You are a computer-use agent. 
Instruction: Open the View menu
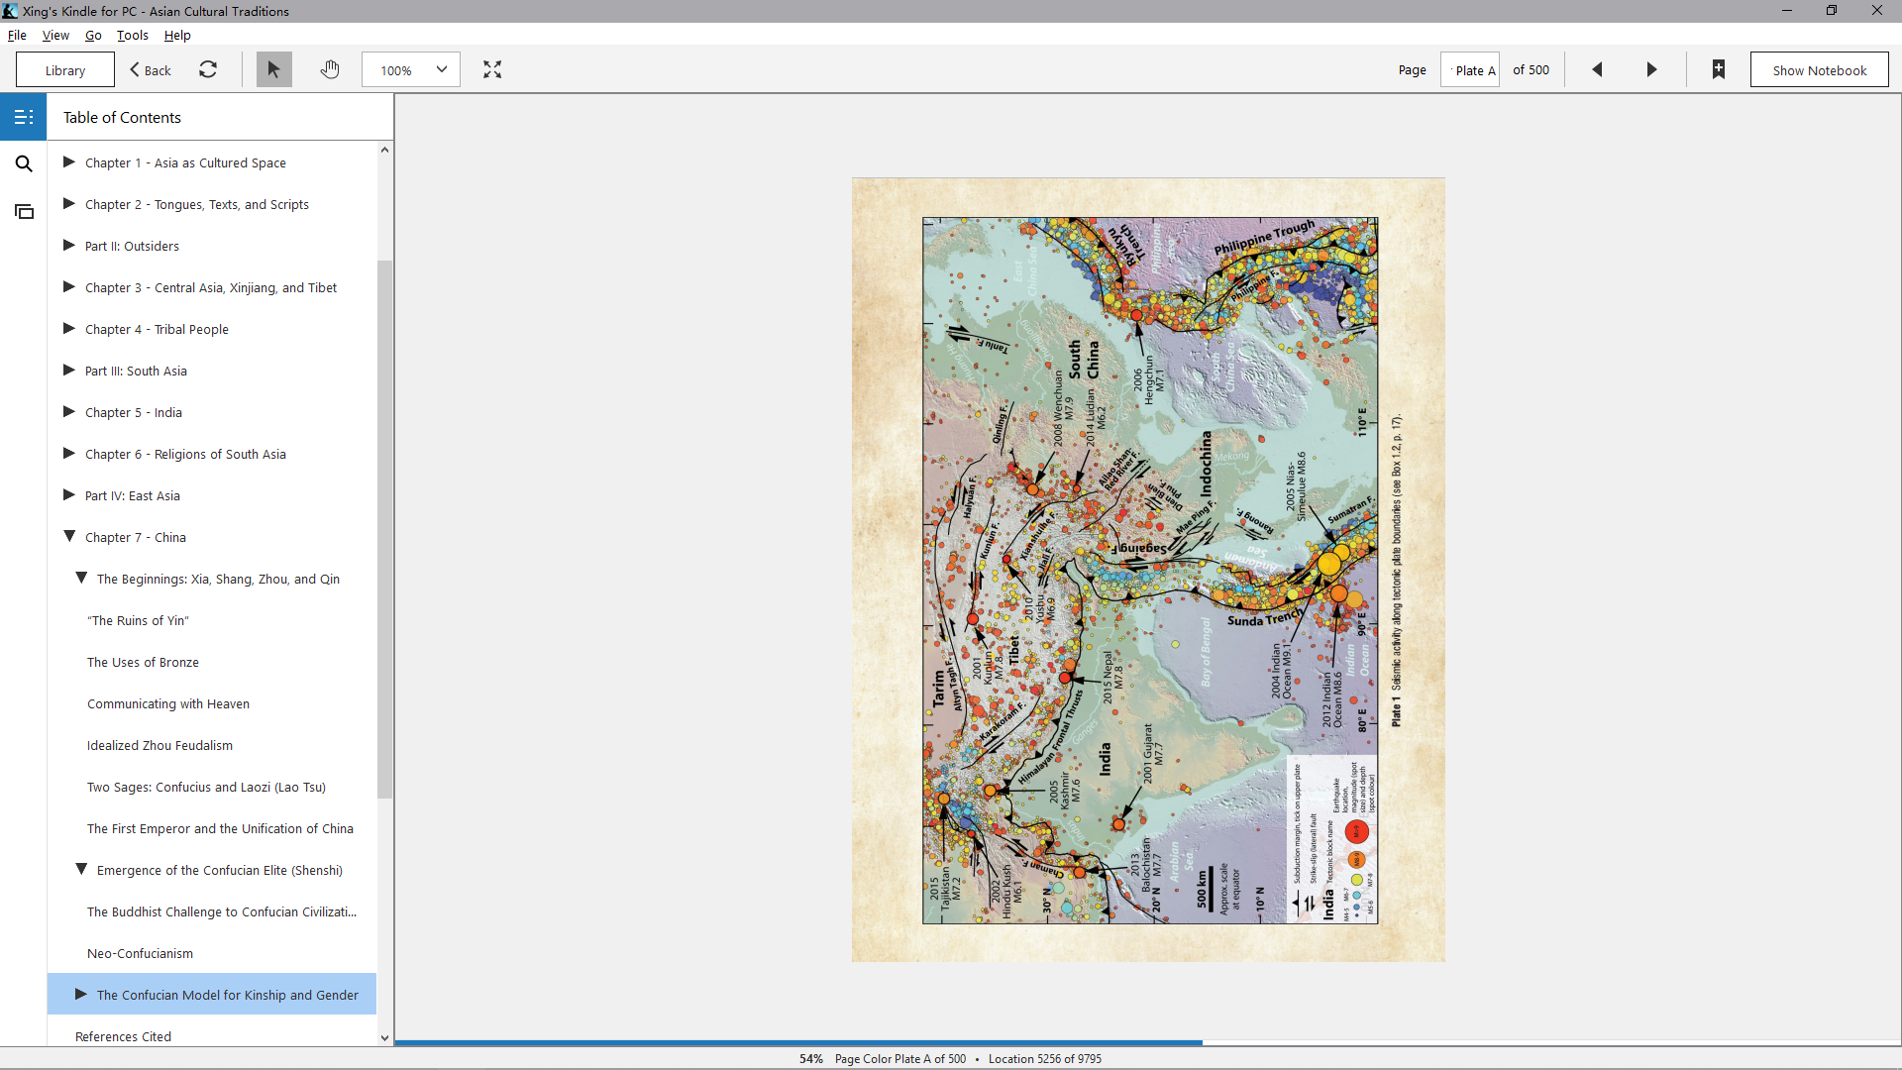55,35
